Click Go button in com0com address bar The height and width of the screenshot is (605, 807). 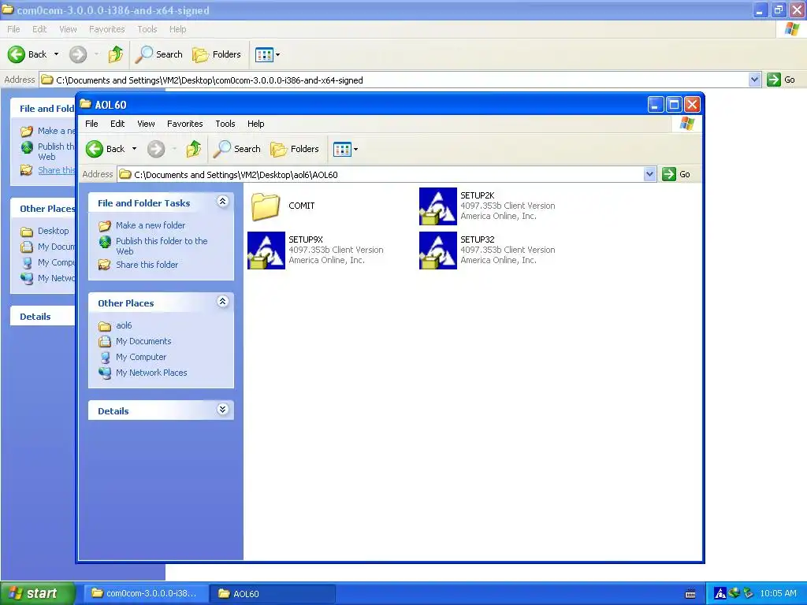point(781,80)
